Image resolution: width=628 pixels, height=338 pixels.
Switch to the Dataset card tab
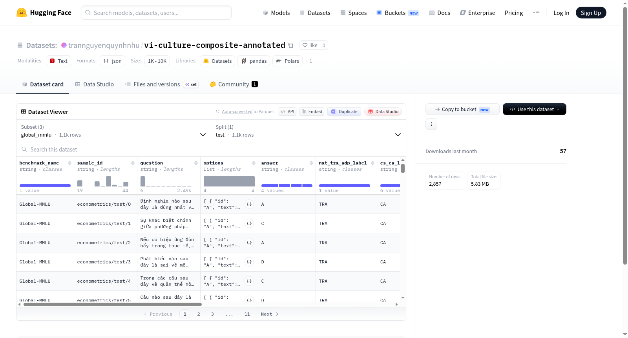pos(42,84)
